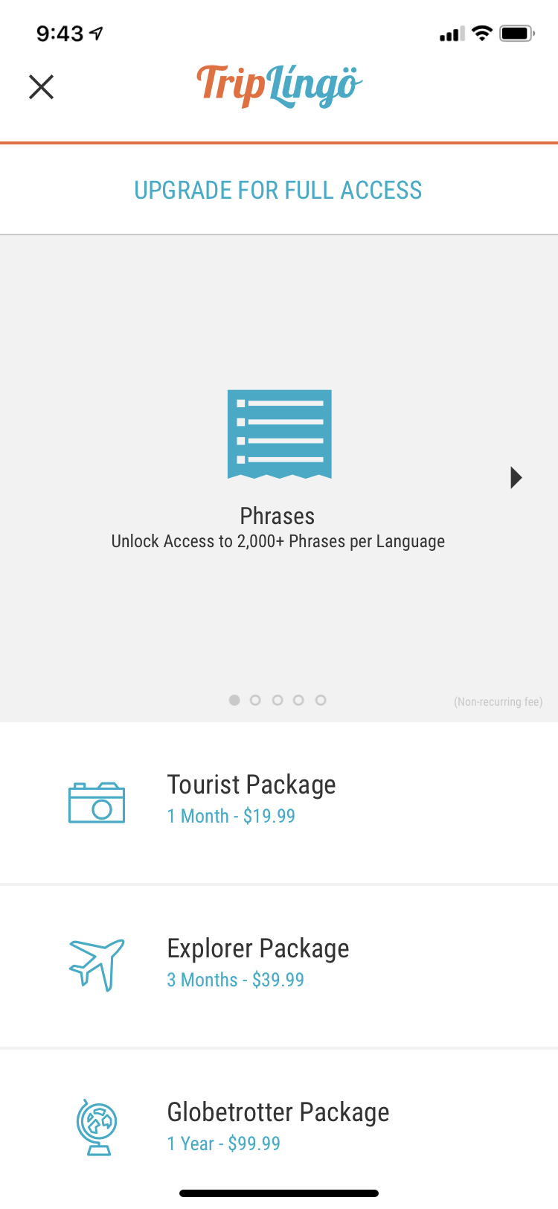
Task: Select the 1 Year - $99.99 price
Action: [224, 1143]
